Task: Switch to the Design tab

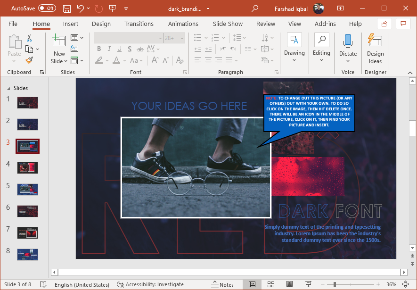Action: pyautogui.click(x=101, y=24)
